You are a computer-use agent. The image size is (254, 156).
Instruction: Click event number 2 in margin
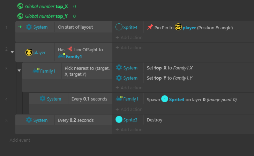point(7,49)
